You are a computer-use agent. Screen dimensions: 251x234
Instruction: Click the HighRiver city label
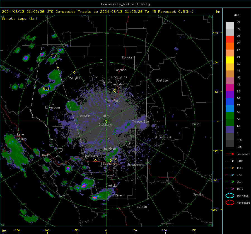click(116, 195)
